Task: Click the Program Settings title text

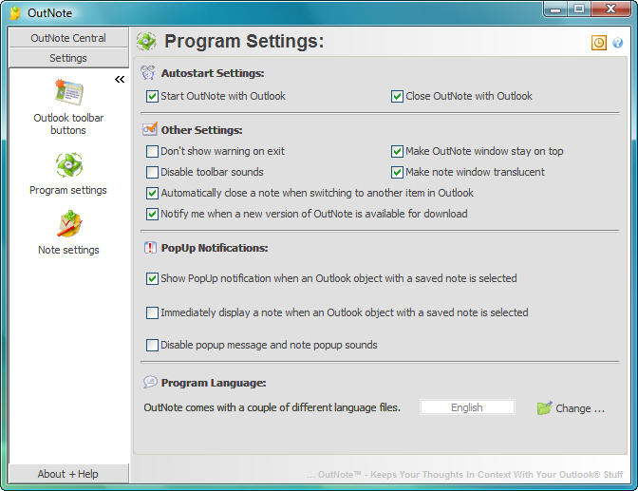Action: pyautogui.click(x=244, y=42)
